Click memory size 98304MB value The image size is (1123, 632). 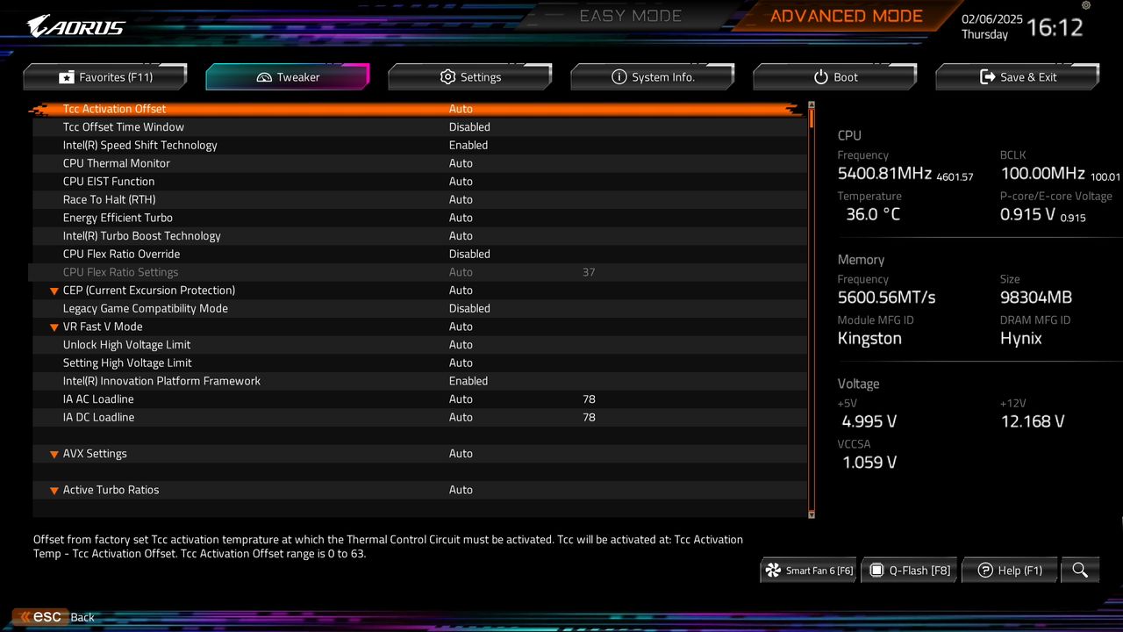[1036, 298]
